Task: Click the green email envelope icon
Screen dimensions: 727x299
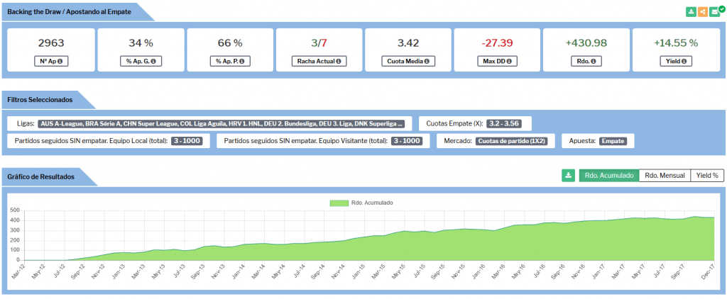Action: 714,11
